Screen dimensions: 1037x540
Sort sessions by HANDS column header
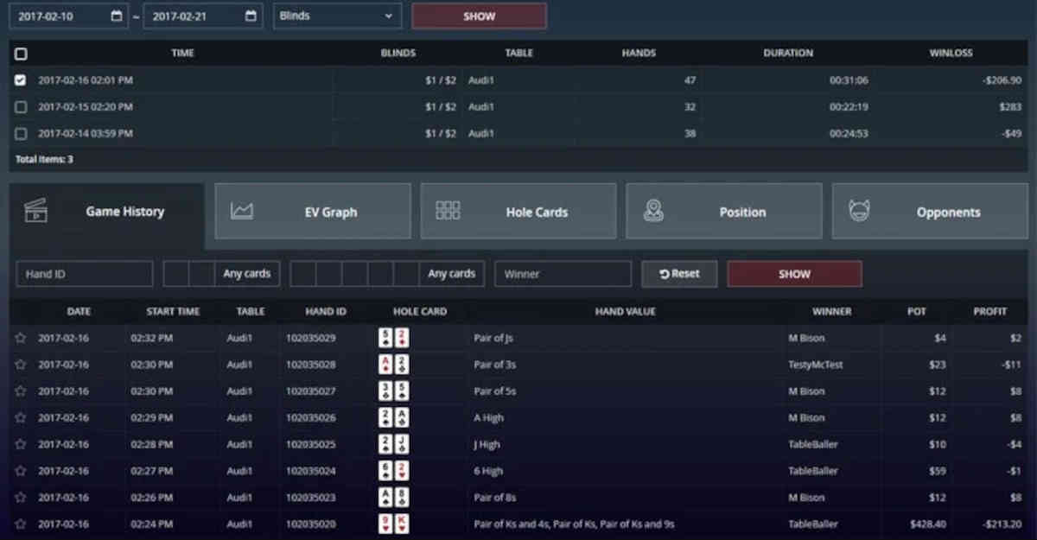click(x=639, y=54)
